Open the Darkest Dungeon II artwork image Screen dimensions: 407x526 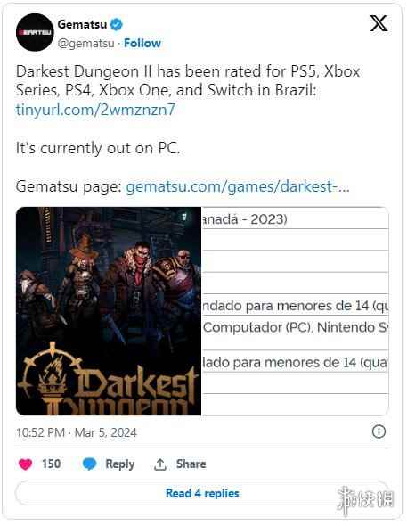(109, 311)
